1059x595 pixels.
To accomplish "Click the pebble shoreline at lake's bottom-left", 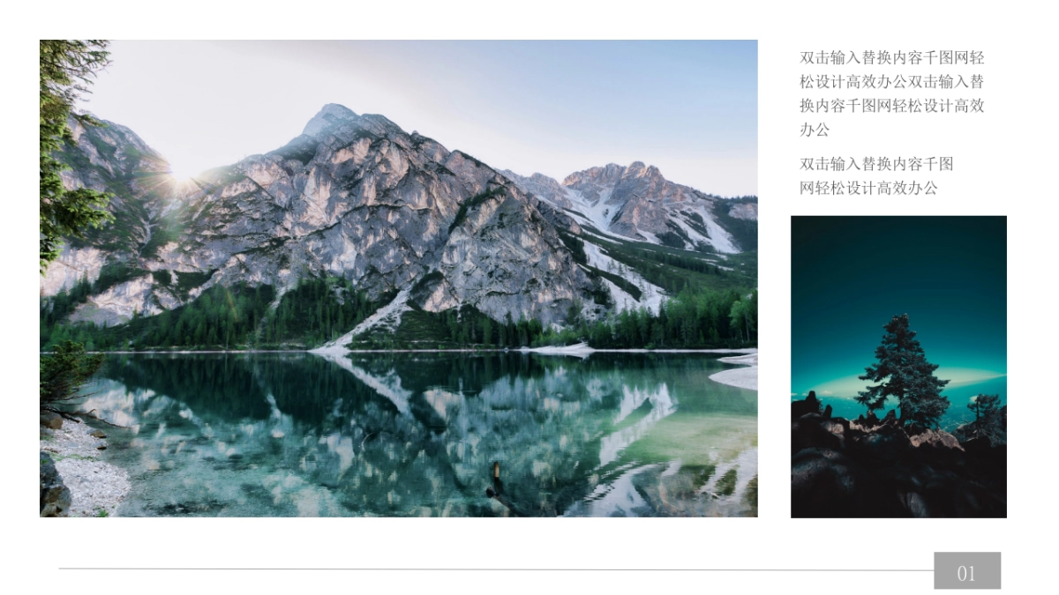I will [84, 467].
